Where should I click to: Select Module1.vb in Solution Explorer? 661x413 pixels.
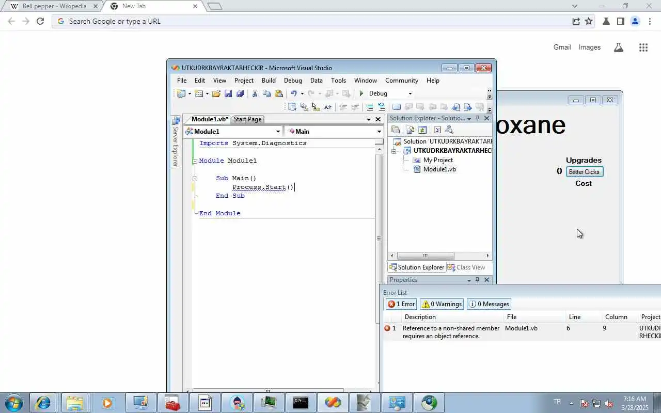coord(439,169)
